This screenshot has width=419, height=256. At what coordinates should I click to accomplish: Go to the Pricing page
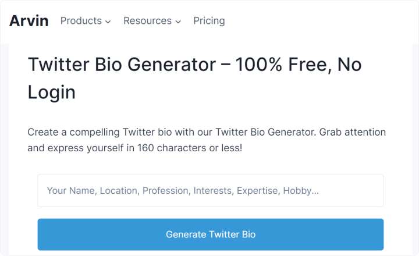point(209,21)
